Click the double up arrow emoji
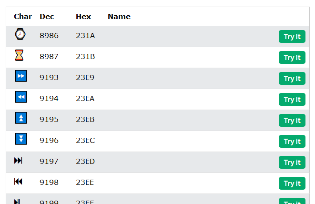Viewport: 315px width, 204px height. (x=20, y=118)
